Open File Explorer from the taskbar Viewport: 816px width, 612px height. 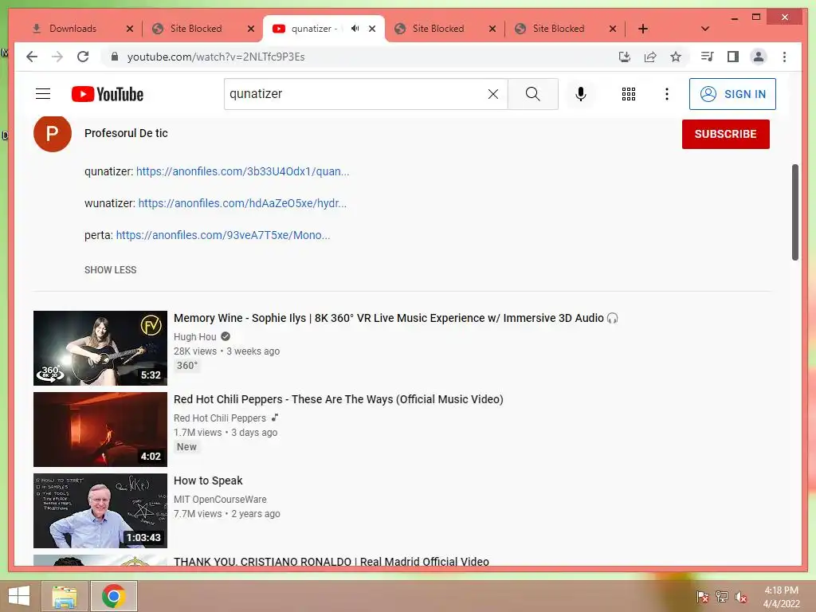(x=65, y=596)
